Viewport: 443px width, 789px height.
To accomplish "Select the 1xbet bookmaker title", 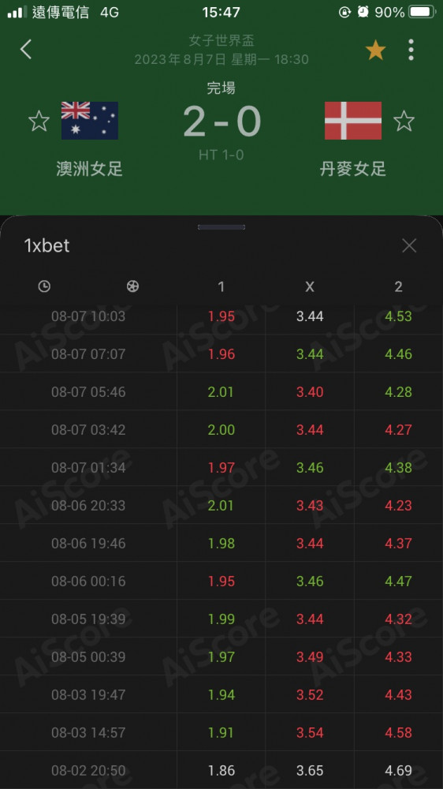I will click(x=47, y=245).
